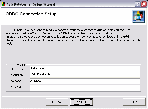Viewport: 148px width, 109px height.
Task: Click the Description field with AVG DataCenter
Action: point(85,75)
